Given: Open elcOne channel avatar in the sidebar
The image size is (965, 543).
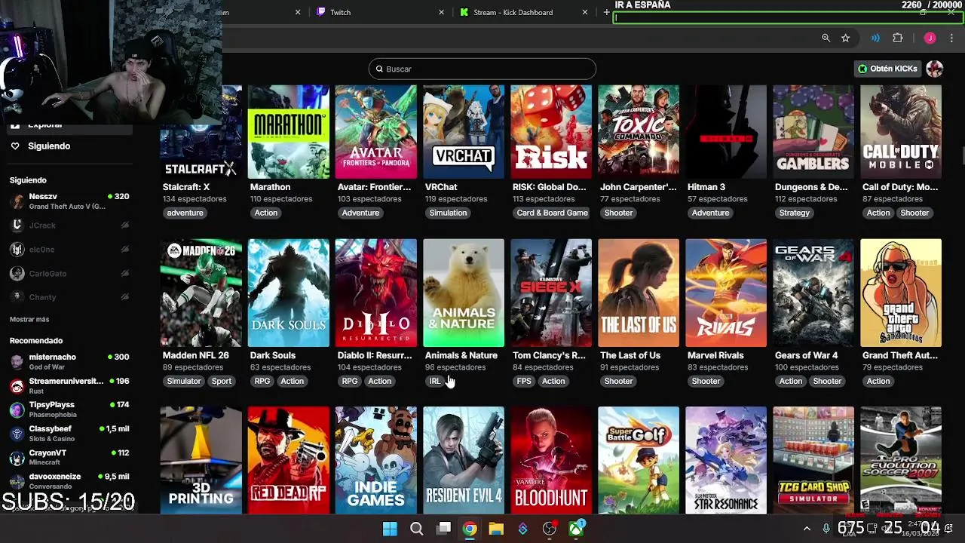Looking at the screenshot, I should (x=17, y=249).
